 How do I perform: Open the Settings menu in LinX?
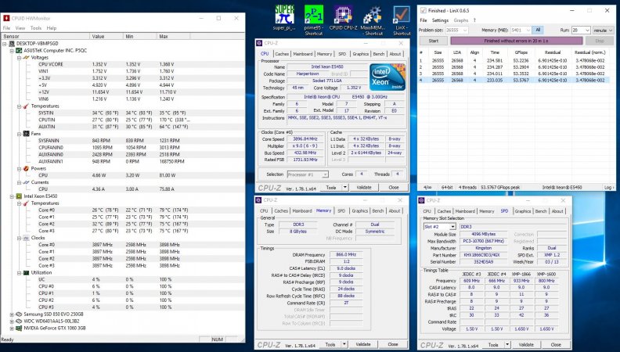(x=440, y=20)
